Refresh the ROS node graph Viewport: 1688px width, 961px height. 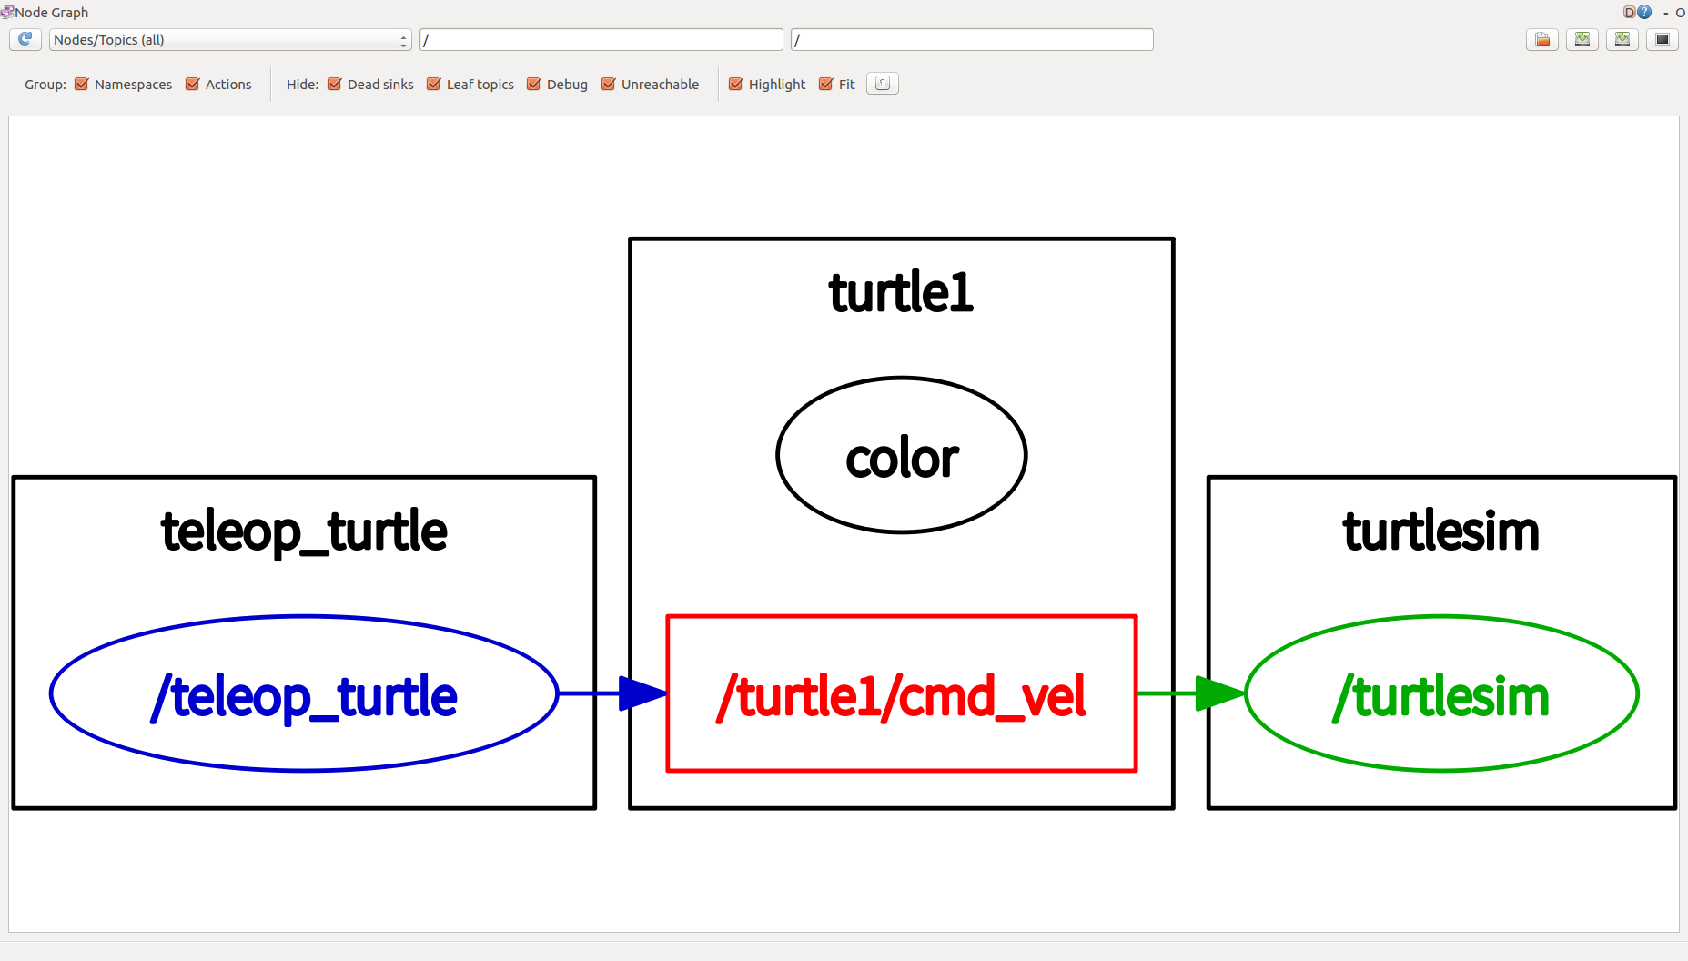25,39
